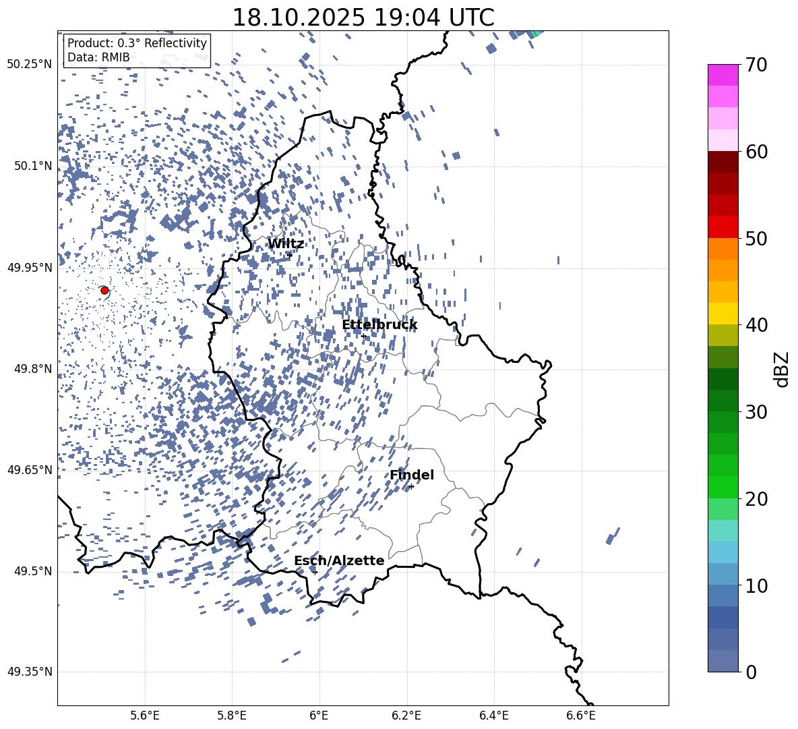Click the red radar location dot
The image size is (798, 729).
pos(104,291)
